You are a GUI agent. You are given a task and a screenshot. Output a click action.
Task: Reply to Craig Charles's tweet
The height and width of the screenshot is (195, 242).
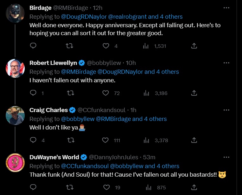pyautogui.click(x=33, y=140)
